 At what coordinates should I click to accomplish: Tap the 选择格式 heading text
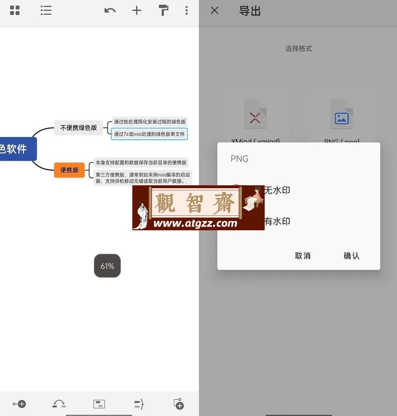pos(299,49)
